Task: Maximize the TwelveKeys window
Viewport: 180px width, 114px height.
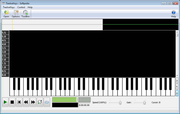Action: (169, 3)
